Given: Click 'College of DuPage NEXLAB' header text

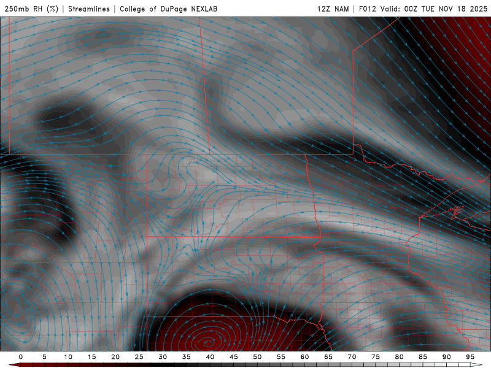Looking at the screenshot, I should [168, 9].
